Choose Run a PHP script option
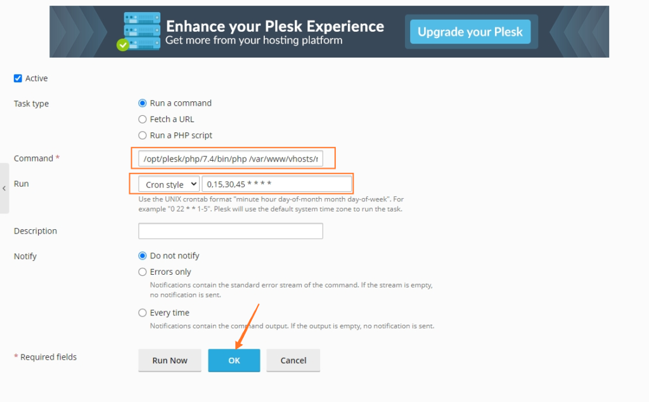Screen dimensions: 649x402 click(143, 135)
